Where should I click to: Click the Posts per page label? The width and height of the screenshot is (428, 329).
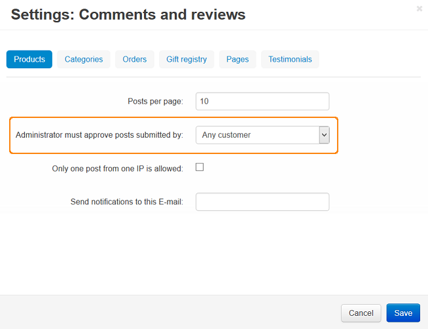(155, 102)
